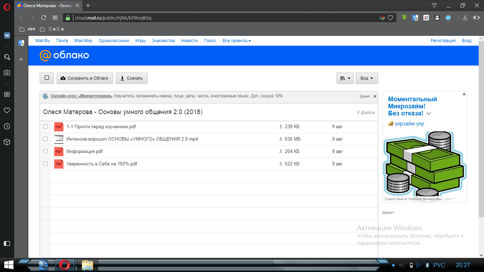Go to Почта in the Mail.Ru navigation

click(62, 41)
